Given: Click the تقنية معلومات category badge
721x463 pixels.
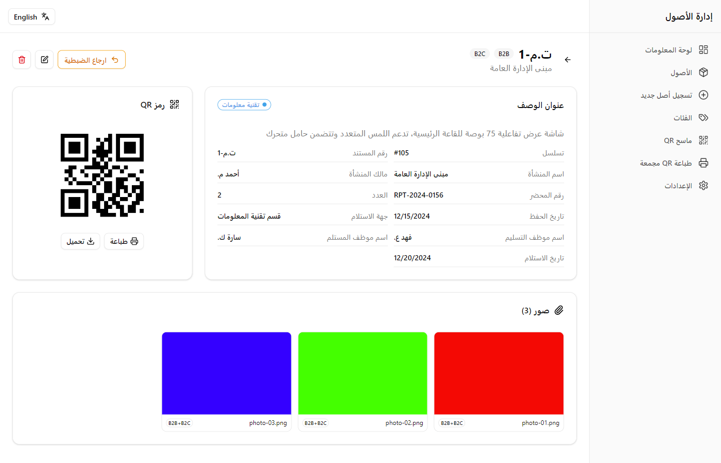Looking at the screenshot, I should tap(244, 105).
